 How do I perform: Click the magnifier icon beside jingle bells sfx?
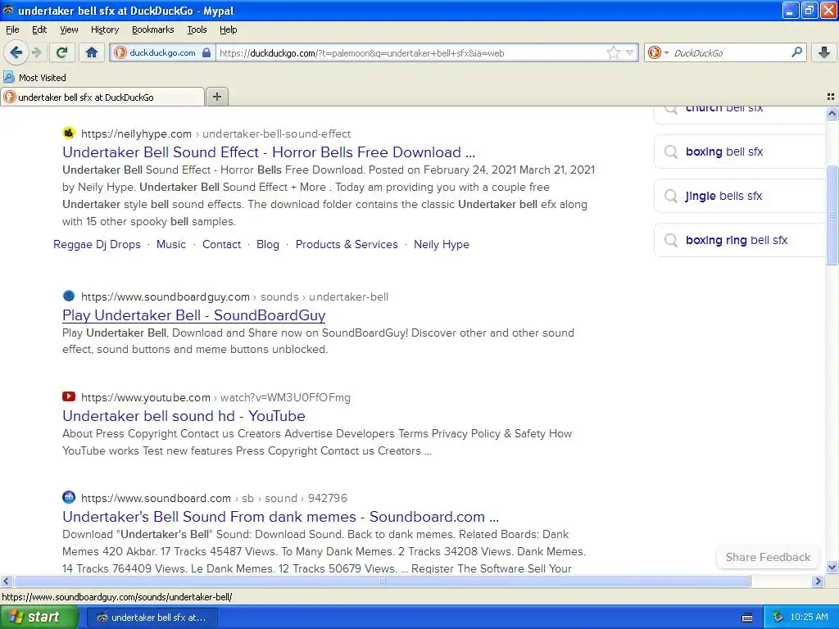pos(670,197)
